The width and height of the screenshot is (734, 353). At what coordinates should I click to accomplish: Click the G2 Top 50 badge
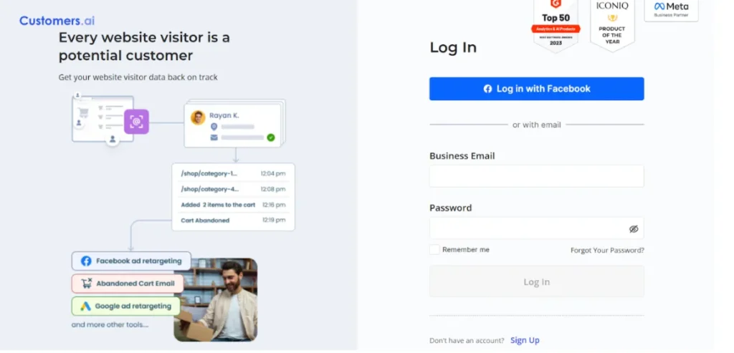click(x=556, y=24)
